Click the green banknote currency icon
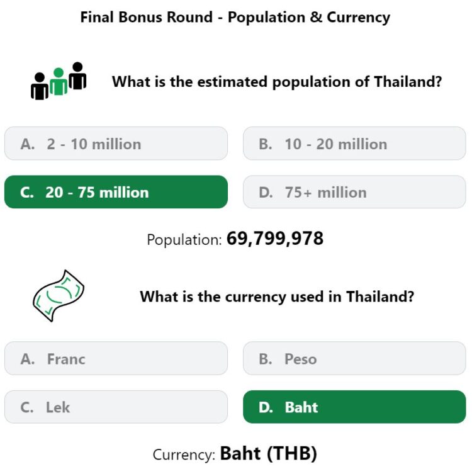Screen dimensions: 472x469 58,295
